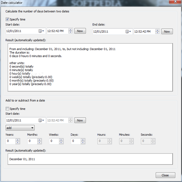Increment Months value with up arrow
The image size is (182, 182).
click(x=39, y=140)
